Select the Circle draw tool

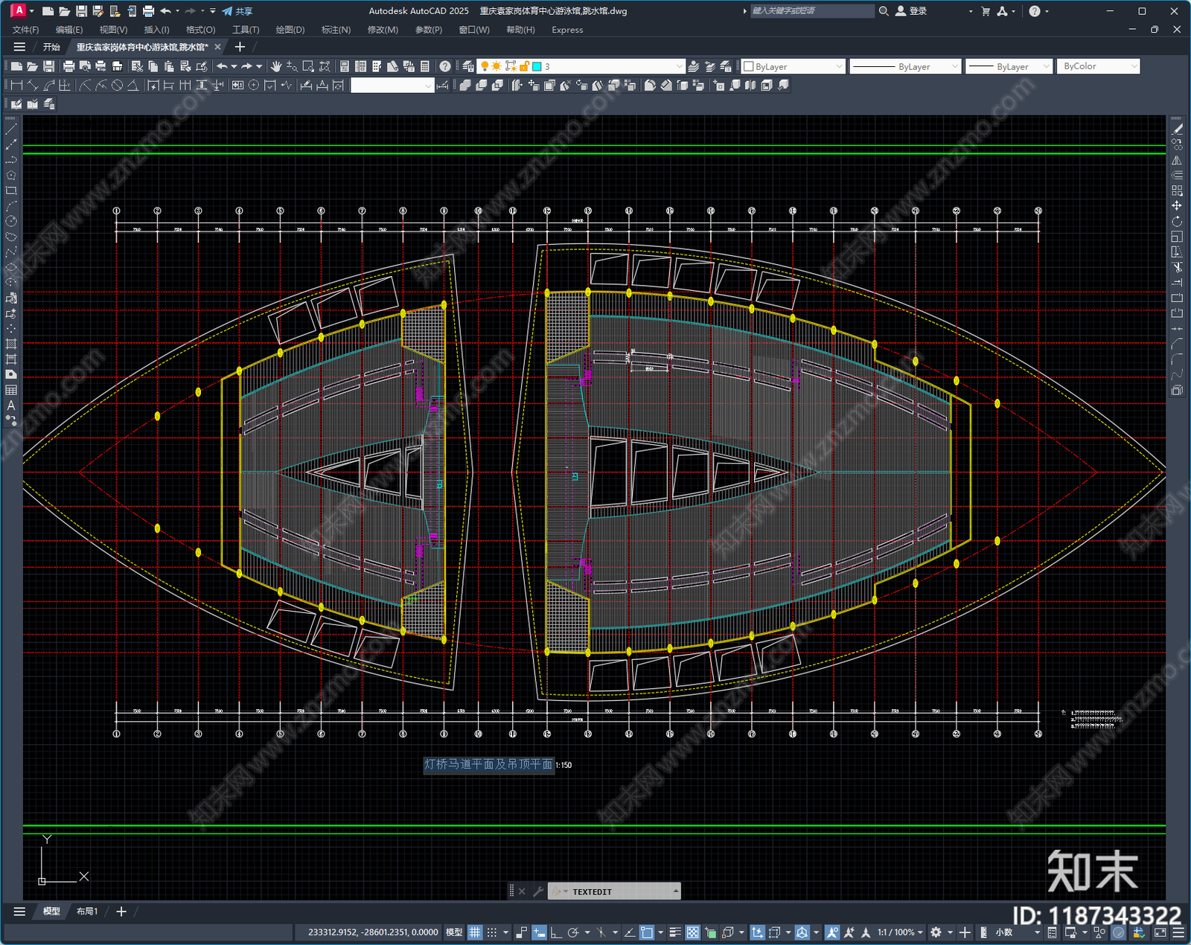pos(11,221)
